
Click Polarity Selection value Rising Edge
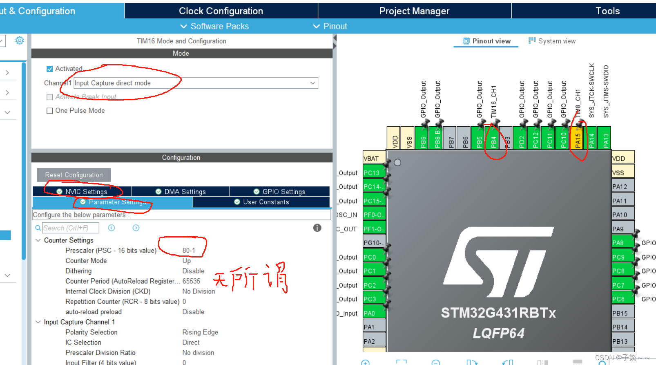click(x=200, y=332)
